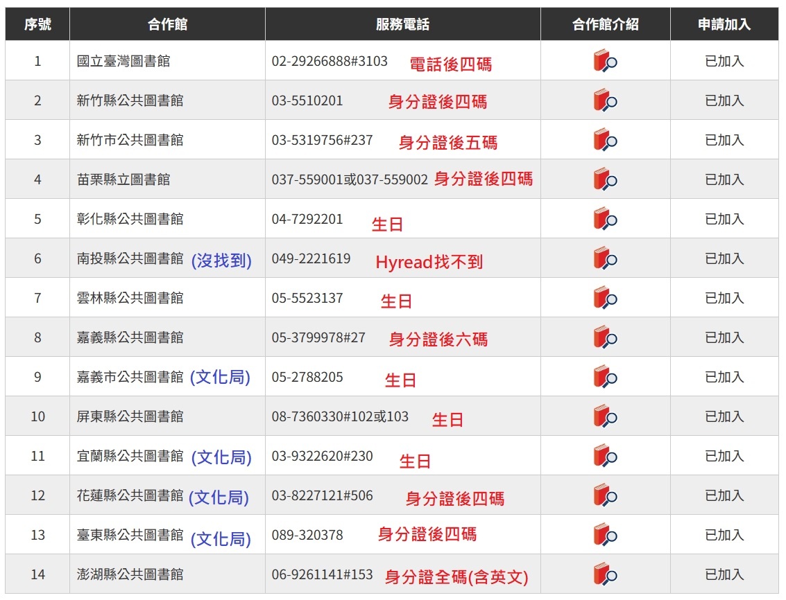Select the library name 苗栗縣立圖書館
Viewport: 786px width, 600px height.
click(123, 180)
